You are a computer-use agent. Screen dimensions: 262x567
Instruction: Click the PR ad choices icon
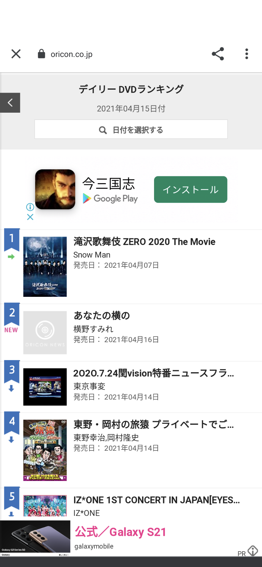coord(253,551)
